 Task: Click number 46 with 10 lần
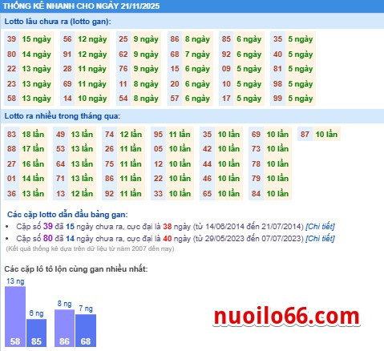click(207, 179)
